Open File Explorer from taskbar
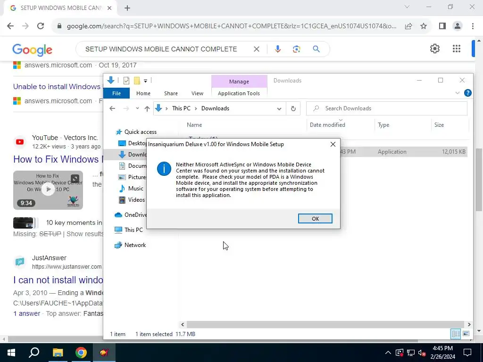The image size is (483, 362). coord(58,353)
